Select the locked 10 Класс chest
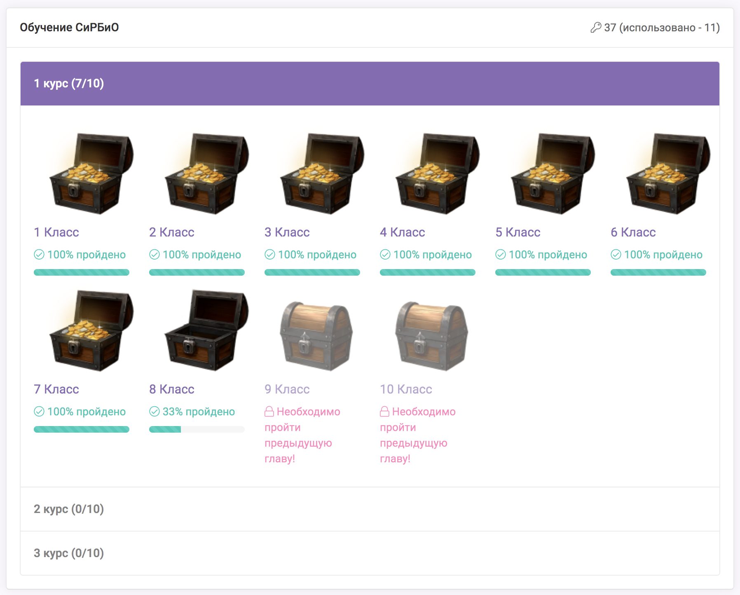Image resolution: width=740 pixels, height=595 pixels. (431, 336)
